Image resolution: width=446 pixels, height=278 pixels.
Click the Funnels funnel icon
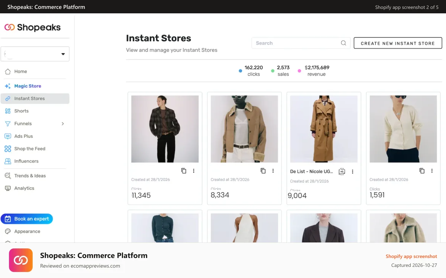pyautogui.click(x=7, y=124)
